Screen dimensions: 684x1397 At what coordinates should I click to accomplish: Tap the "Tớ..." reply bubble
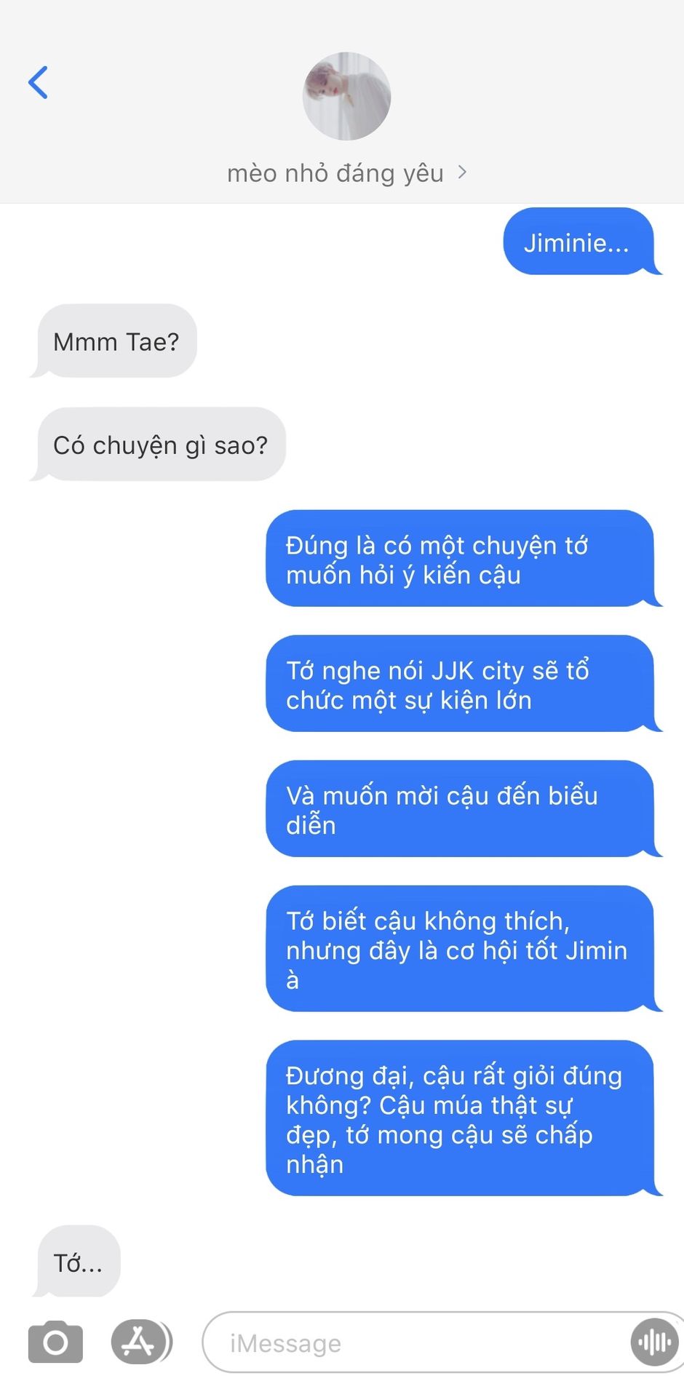coord(78,1262)
